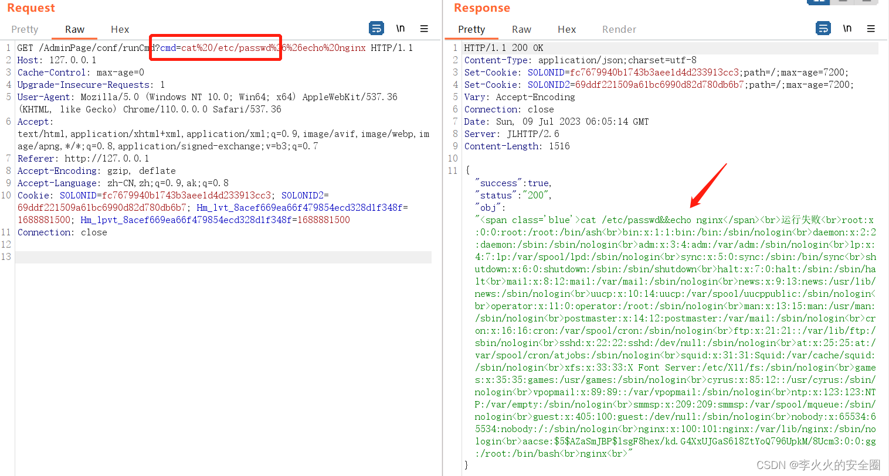Click the Hm_lpvt cookie value 1688881500
The height and width of the screenshot is (476, 889).
click(324, 220)
